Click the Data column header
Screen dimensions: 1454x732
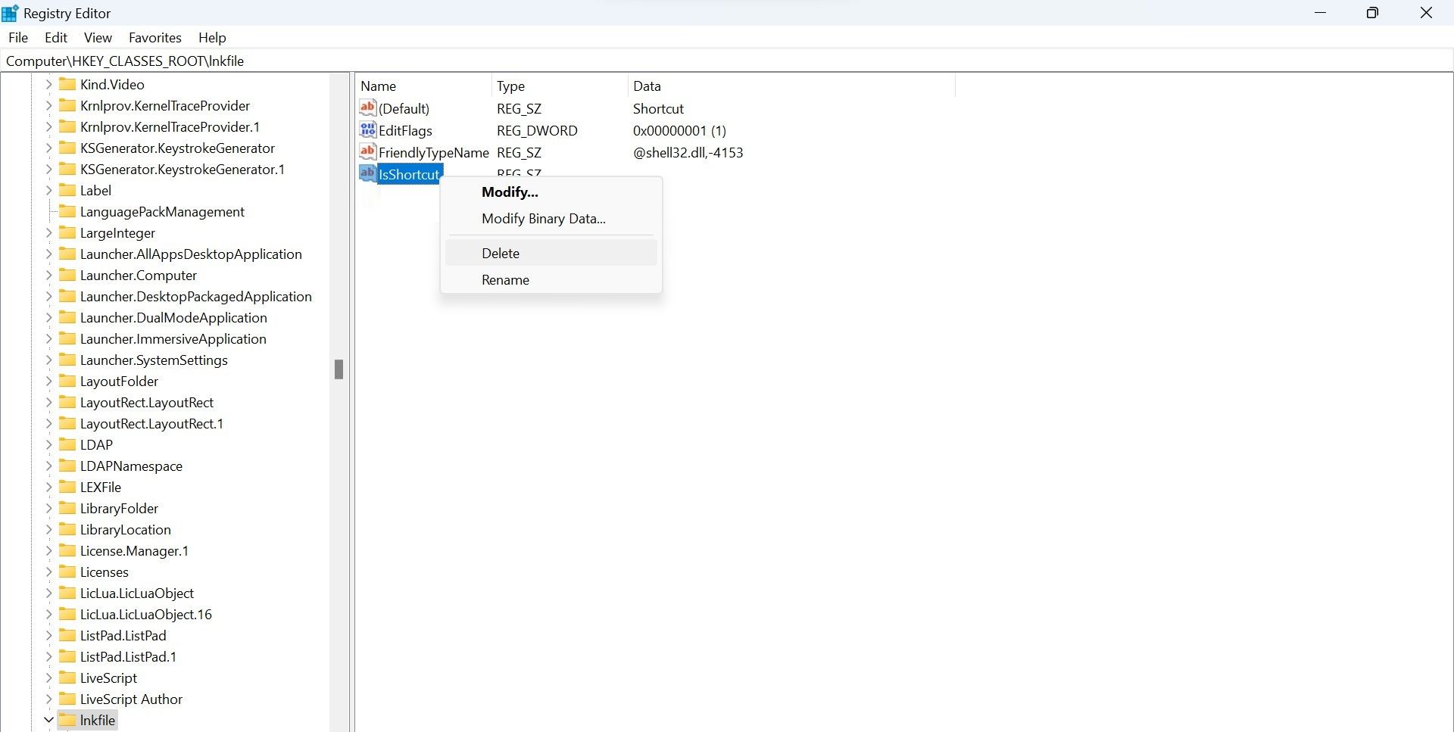coord(791,86)
